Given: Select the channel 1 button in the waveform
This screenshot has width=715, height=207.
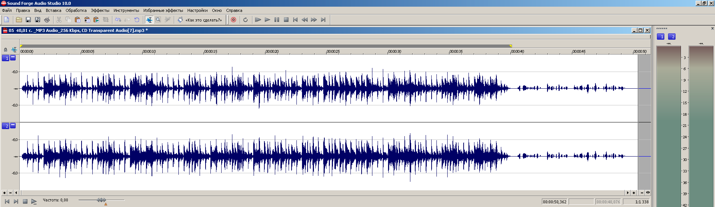Looking at the screenshot, I should (x=6, y=58).
